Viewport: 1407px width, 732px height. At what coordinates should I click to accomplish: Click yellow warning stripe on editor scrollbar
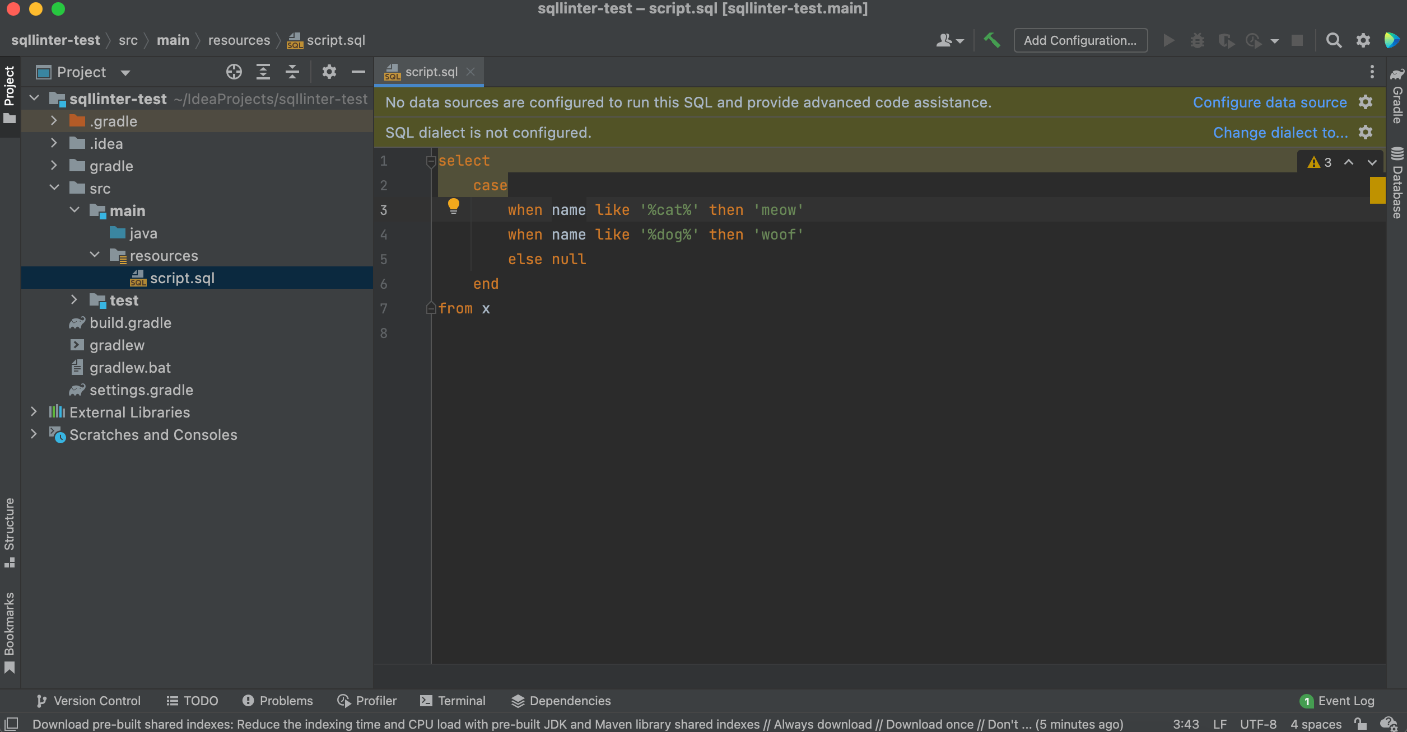click(x=1377, y=190)
